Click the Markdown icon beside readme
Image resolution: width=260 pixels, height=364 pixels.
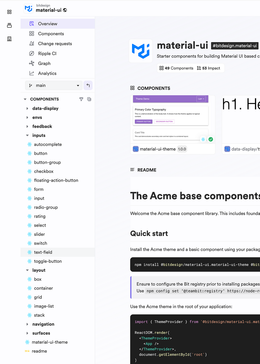click(x=27, y=351)
